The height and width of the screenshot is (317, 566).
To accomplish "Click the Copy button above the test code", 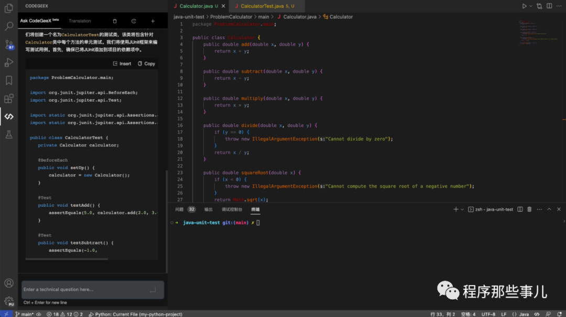I will click(146, 63).
